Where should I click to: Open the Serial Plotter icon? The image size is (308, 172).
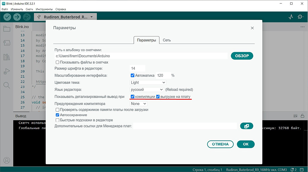291,17
